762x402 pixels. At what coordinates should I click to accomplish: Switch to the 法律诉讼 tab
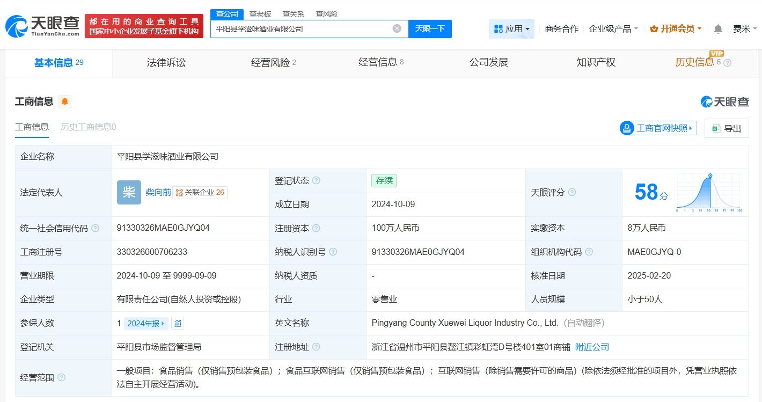[x=166, y=63]
